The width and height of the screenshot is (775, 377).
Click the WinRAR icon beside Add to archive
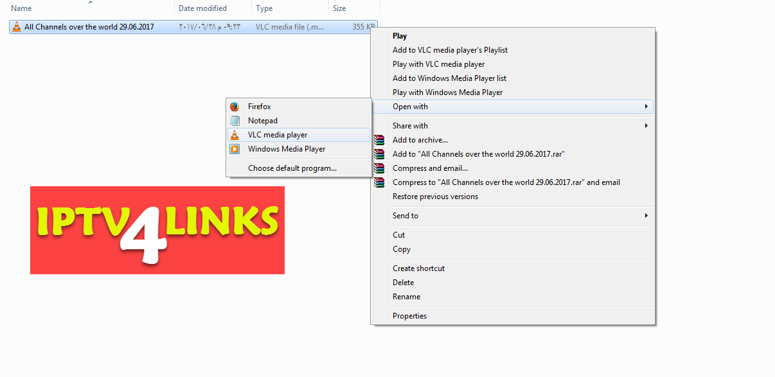(x=379, y=139)
